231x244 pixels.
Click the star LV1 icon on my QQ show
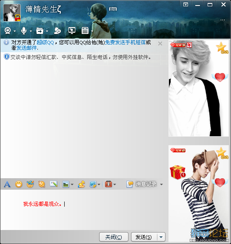point(222,153)
